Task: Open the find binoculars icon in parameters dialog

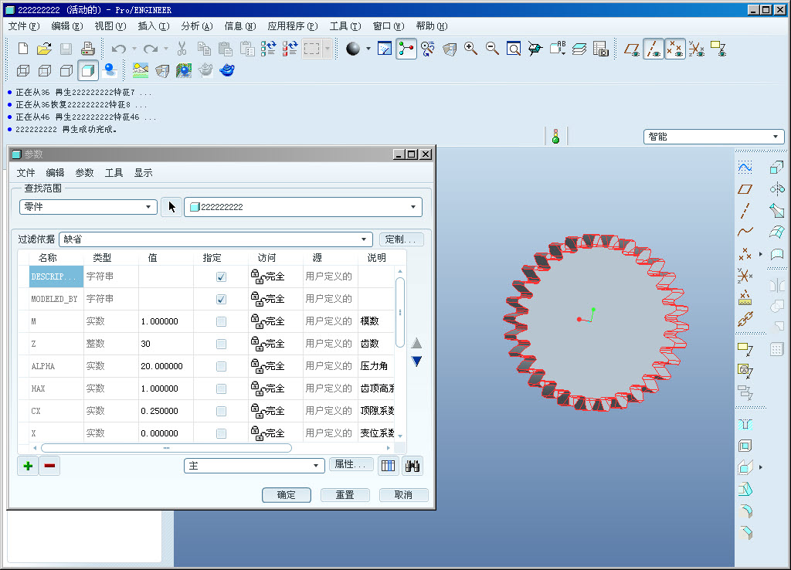Action: click(x=412, y=466)
